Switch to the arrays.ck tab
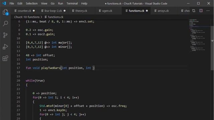 click(x=163, y=11)
